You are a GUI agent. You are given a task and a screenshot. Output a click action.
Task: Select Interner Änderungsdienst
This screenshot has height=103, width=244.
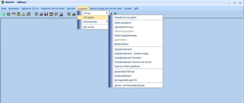point(136,66)
